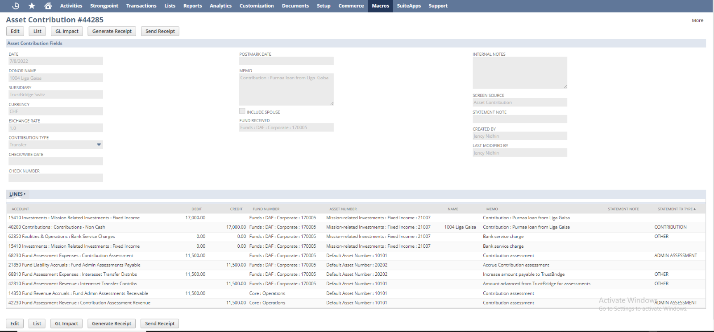Sort by the Statement TX Type column

click(x=676, y=209)
